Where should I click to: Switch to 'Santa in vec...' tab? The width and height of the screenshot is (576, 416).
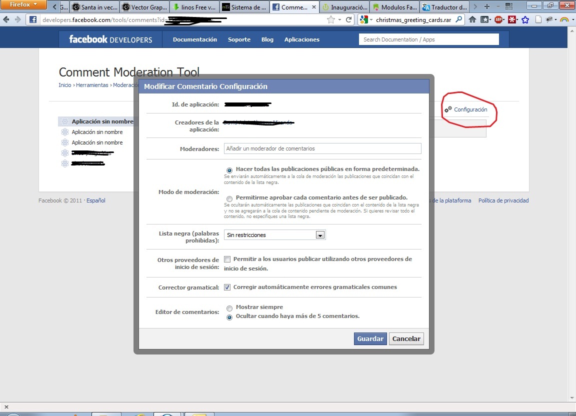(95, 7)
